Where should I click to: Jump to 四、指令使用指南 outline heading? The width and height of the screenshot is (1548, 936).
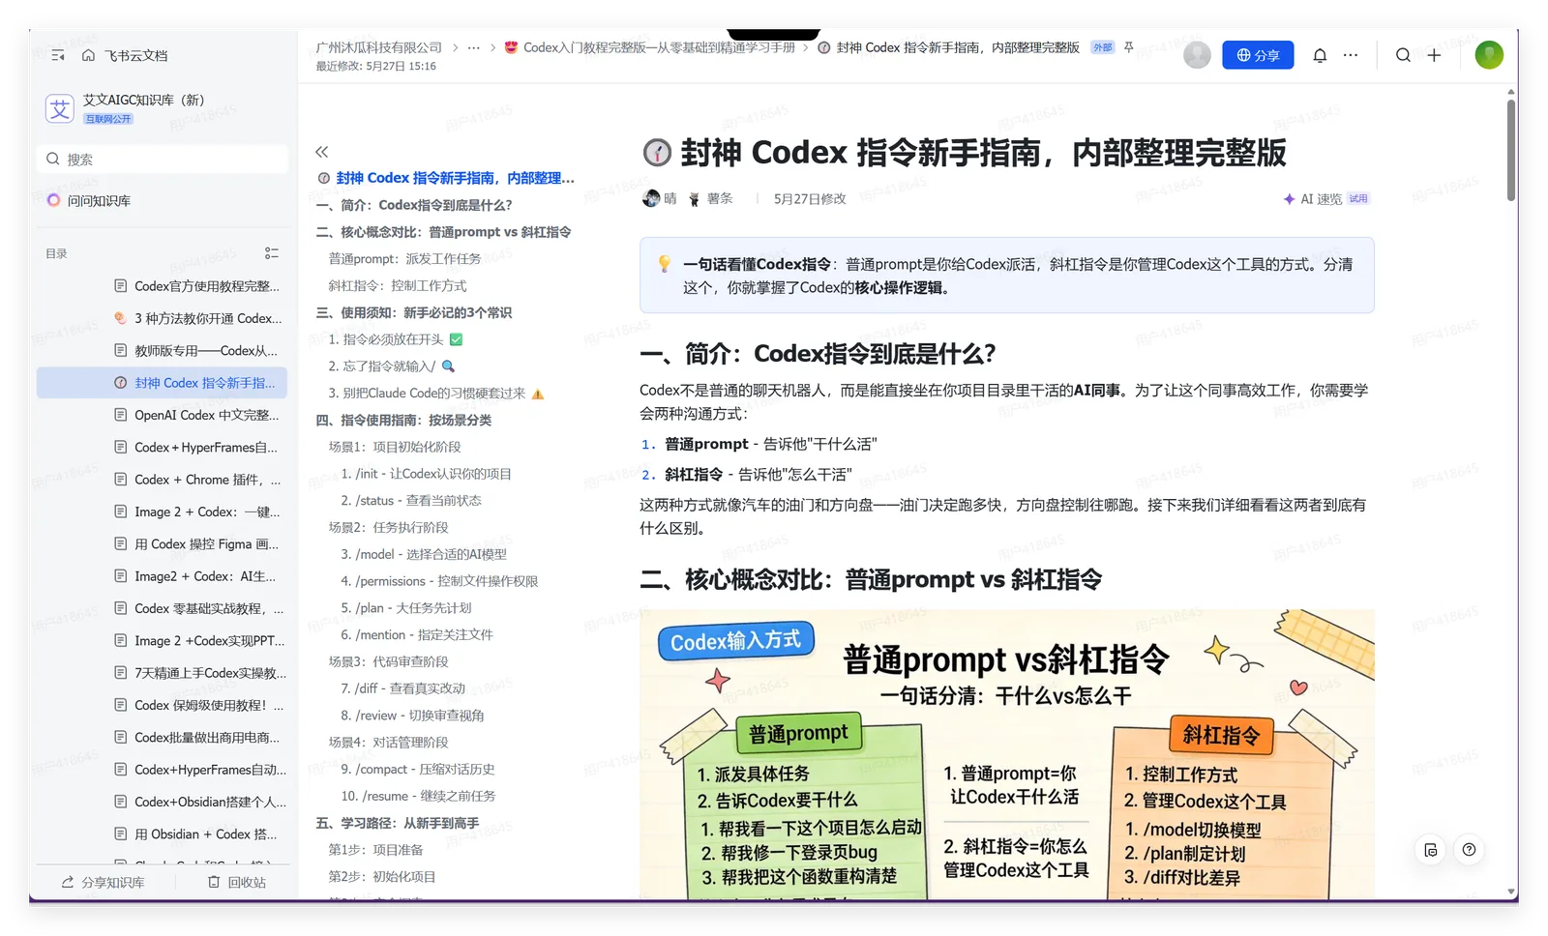click(x=403, y=420)
